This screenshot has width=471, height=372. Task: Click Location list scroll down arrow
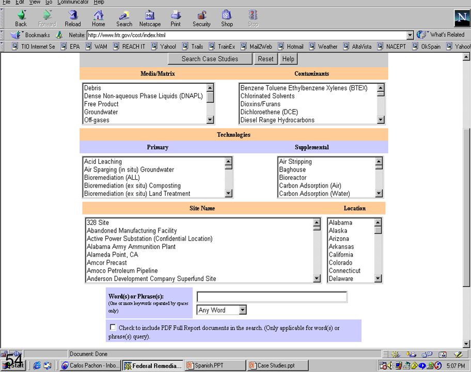click(378, 278)
